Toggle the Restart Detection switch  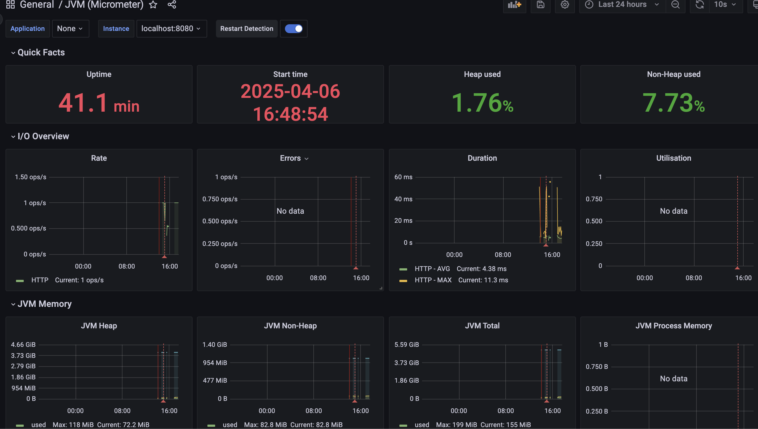tap(293, 29)
